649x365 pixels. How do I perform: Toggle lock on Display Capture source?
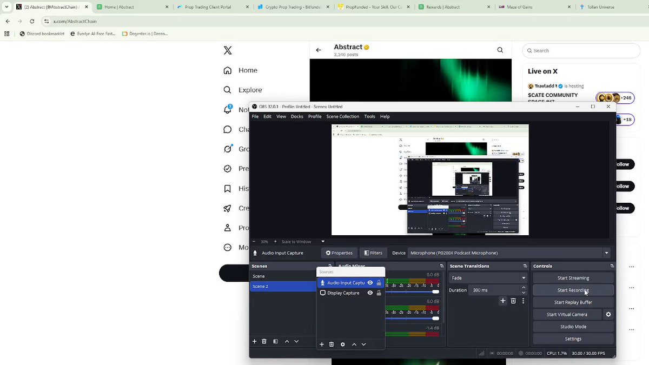point(379,293)
